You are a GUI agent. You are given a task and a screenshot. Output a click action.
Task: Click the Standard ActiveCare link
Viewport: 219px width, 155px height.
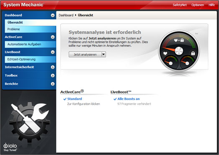click(x=75, y=99)
